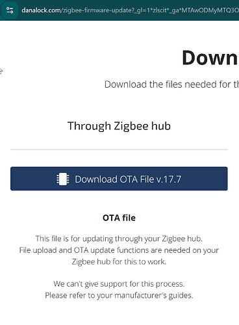Click the partial arrow icon at left page edge
Screen dimensions: 239x325
click(1, 71)
